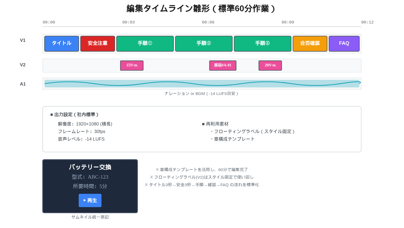
Task: Select the orange 合否確認 clip
Action: tap(310, 43)
